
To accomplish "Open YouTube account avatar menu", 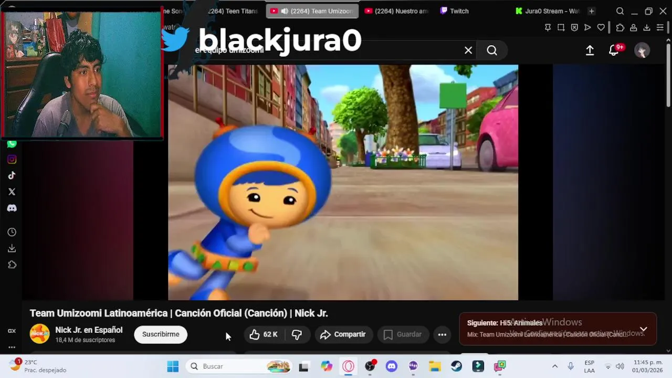I will 642,50.
